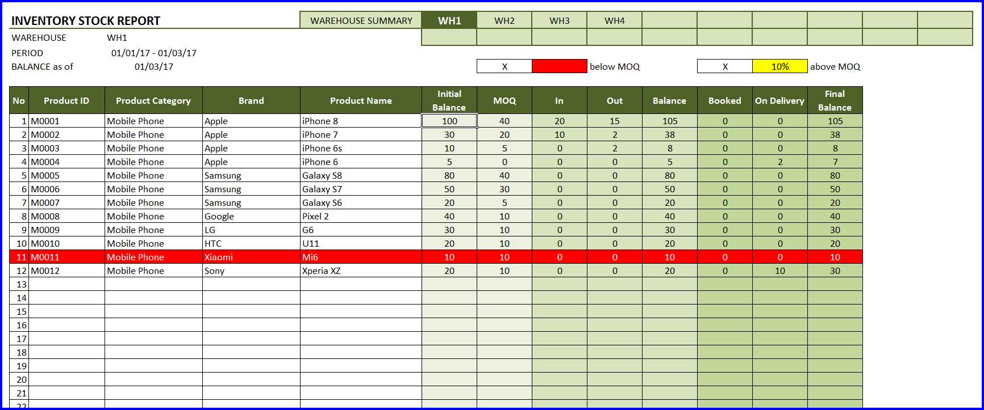Screen dimensions: 984x410
Task: Select product ID M0001
Action: (x=66, y=121)
